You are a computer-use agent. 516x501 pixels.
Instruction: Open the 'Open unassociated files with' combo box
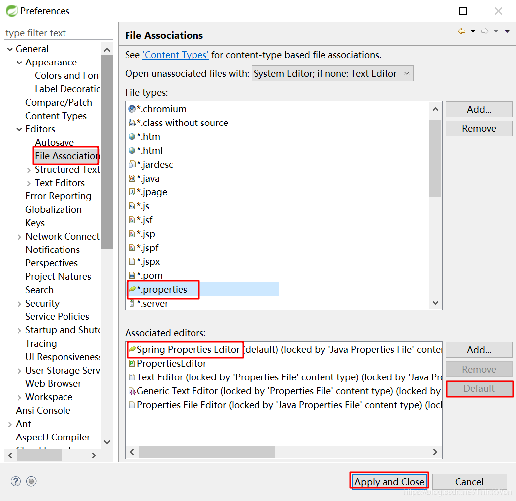tap(332, 74)
